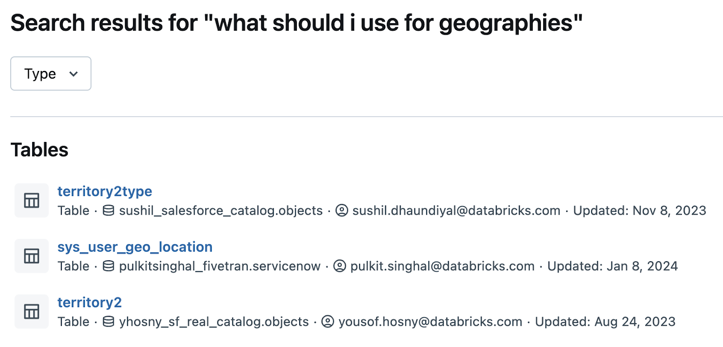Select the yhosny_sf_real_catalog.objects schema text
The image size is (723, 347).
214,322
